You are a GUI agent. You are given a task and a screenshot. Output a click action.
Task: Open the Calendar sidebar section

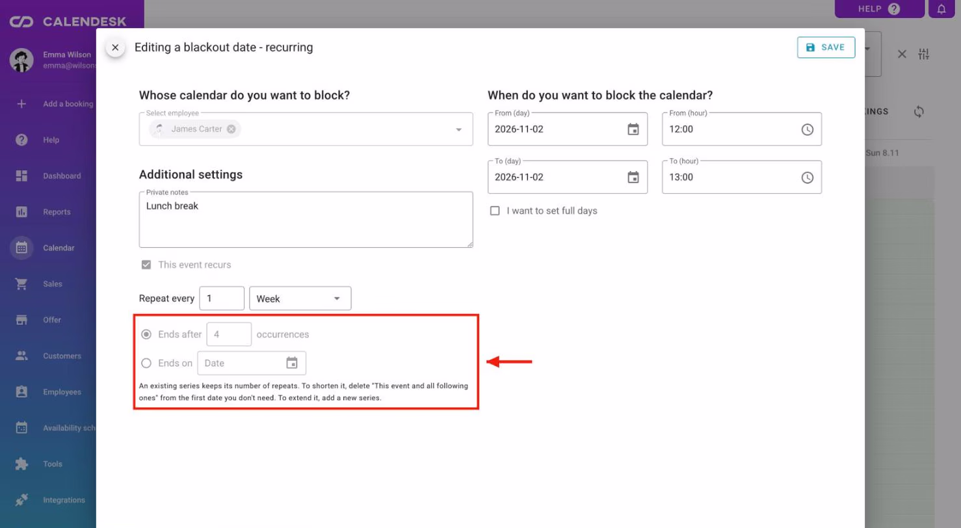[48, 248]
